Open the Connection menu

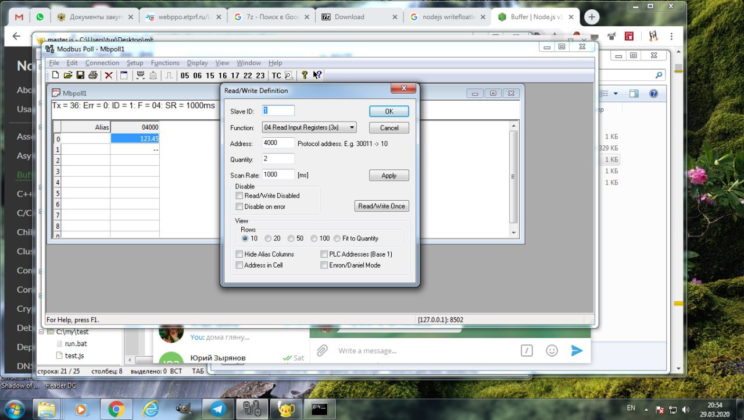(x=102, y=63)
